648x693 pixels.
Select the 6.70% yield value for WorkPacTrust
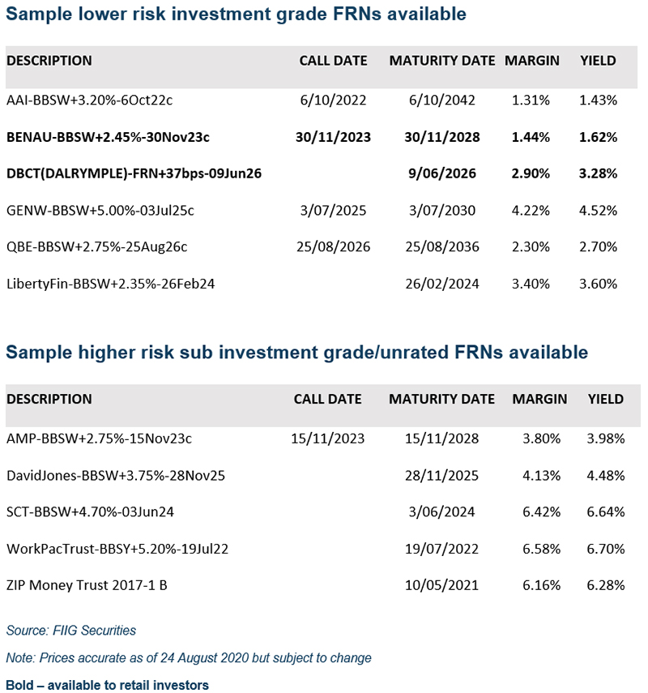tap(605, 549)
